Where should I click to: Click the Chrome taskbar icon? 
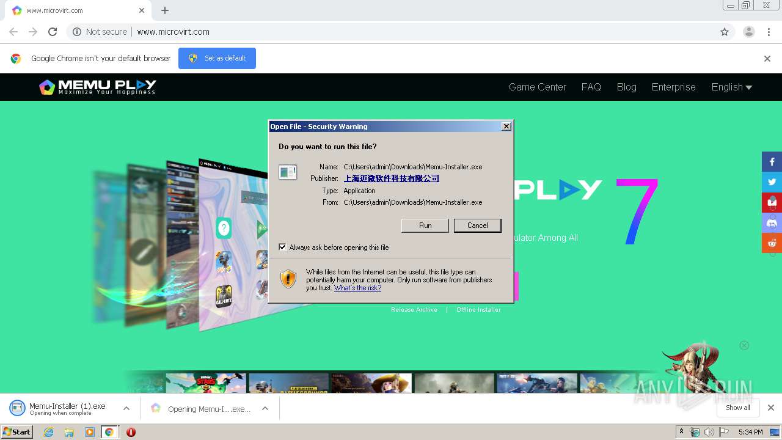(109, 432)
